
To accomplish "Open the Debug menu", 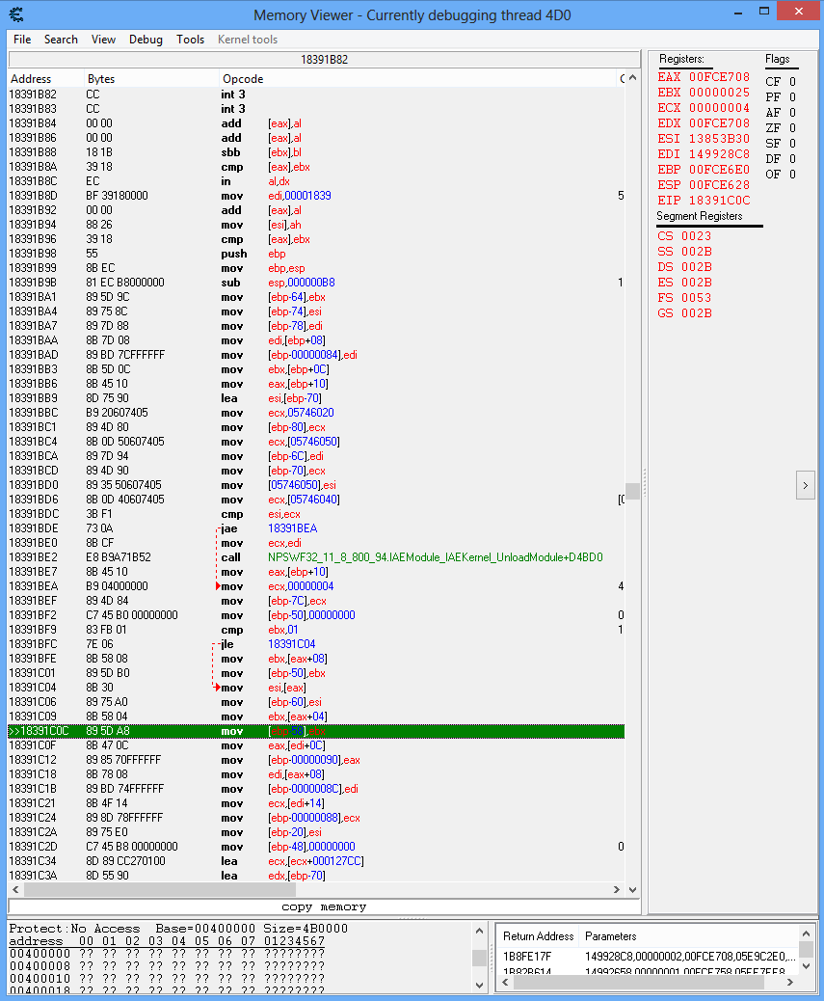I will pyautogui.click(x=146, y=40).
